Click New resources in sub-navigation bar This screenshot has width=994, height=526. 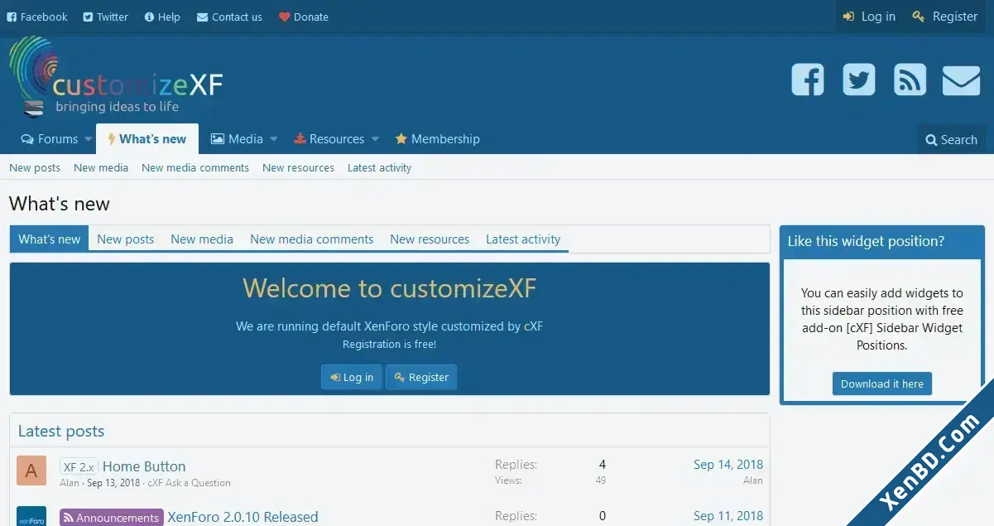click(x=298, y=167)
